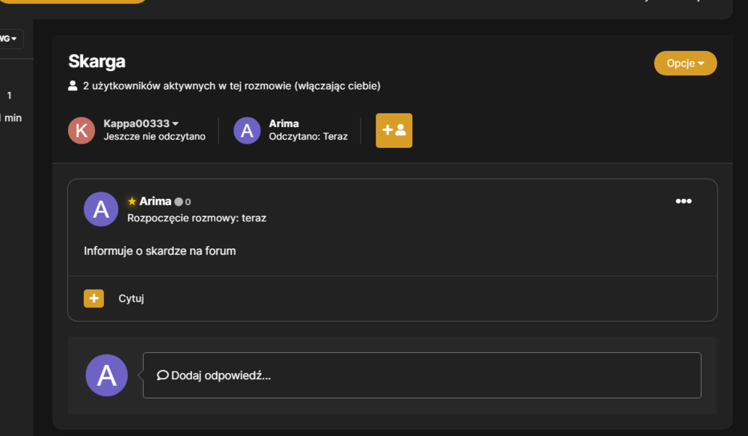Image resolution: width=748 pixels, height=436 pixels.
Task: Click the Cytuj quote link
Action: pyautogui.click(x=131, y=298)
